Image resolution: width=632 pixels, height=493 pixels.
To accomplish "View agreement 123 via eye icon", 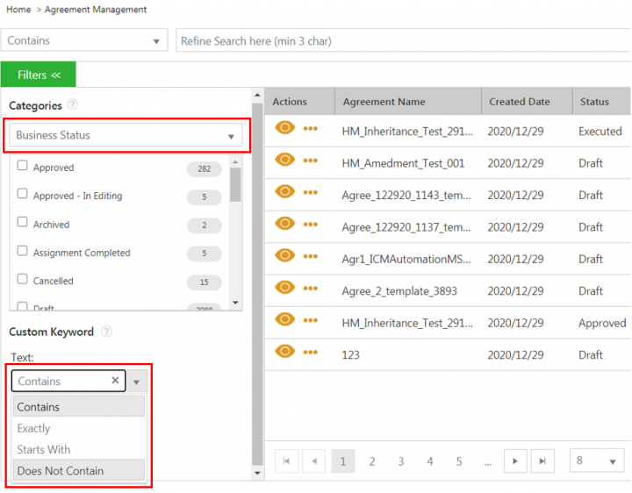I will pos(284,352).
